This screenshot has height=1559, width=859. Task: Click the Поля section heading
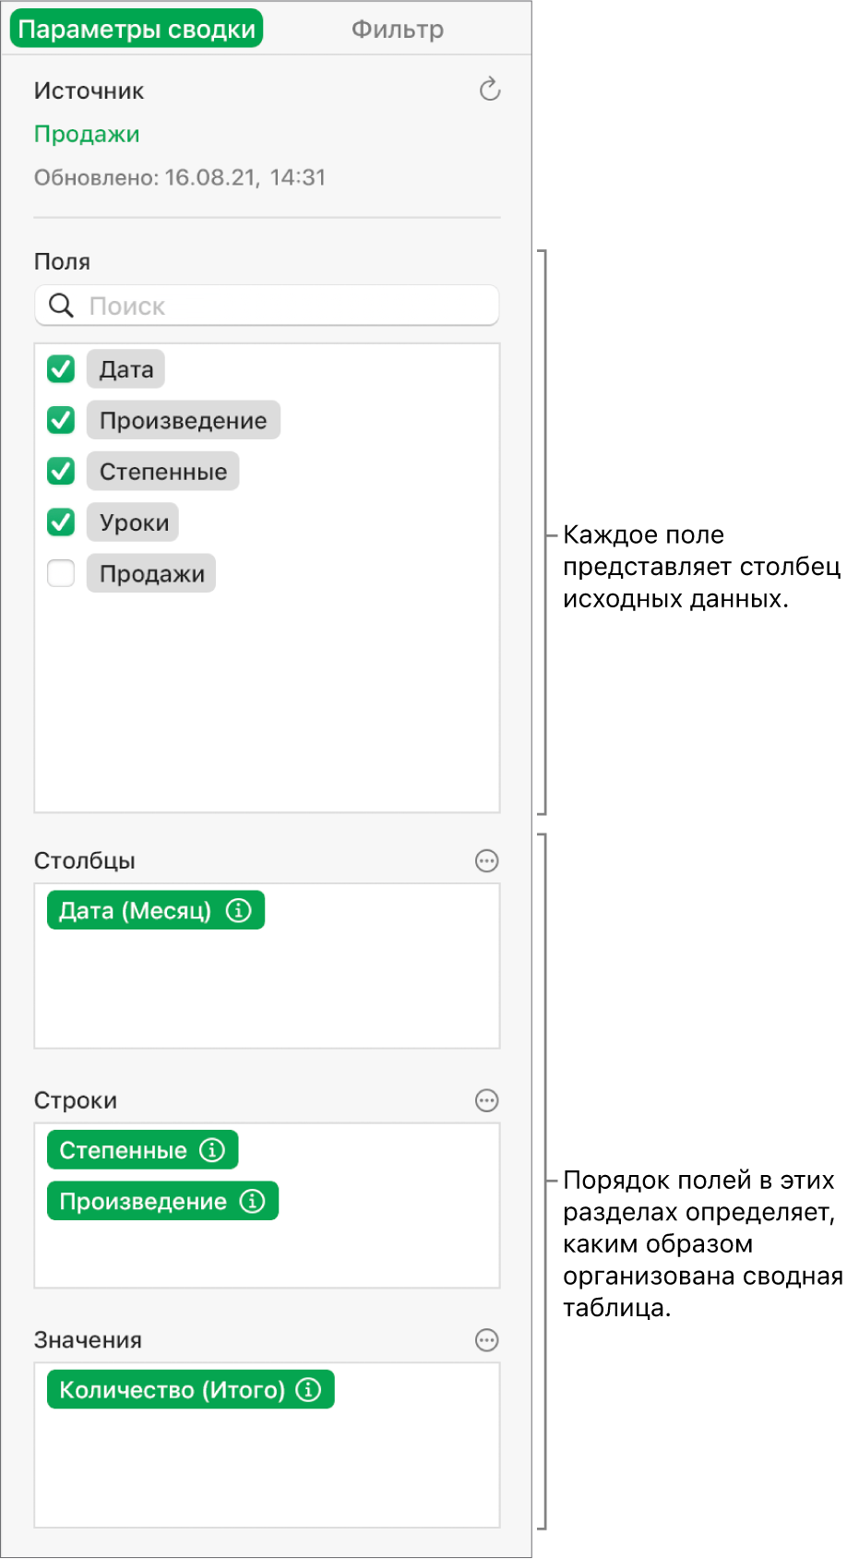click(x=62, y=262)
